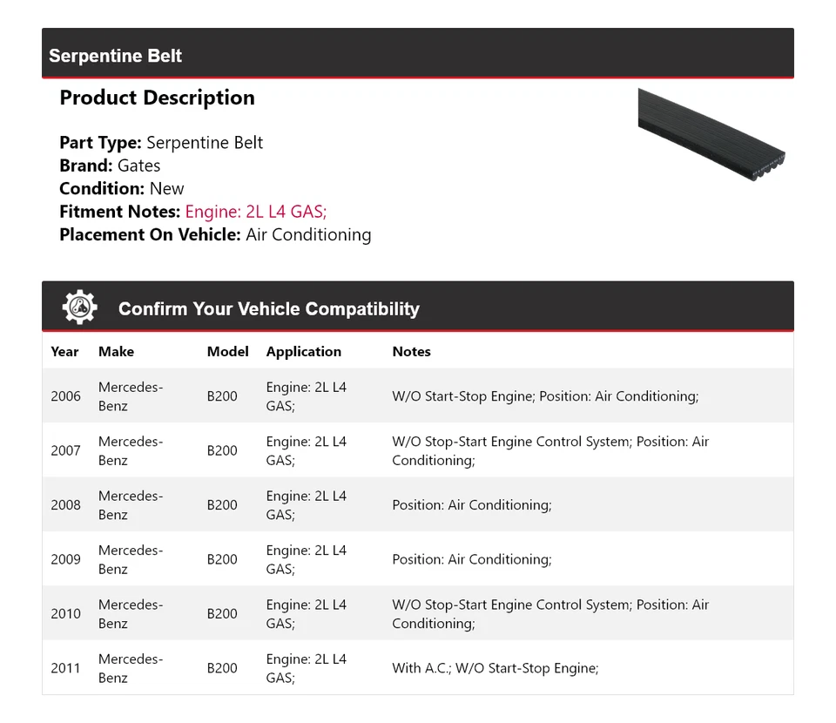The width and height of the screenshot is (836, 723).
Task: Select the 2007 year cell
Action: pos(65,450)
